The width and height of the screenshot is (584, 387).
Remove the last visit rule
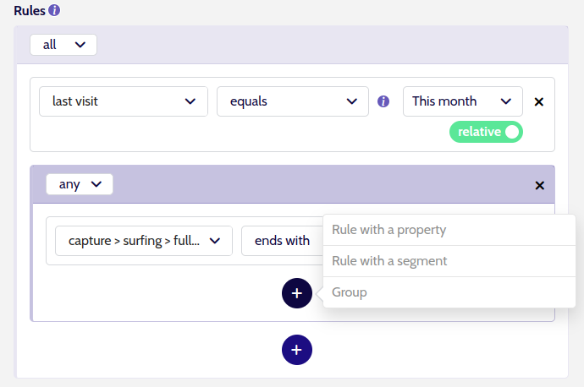click(538, 101)
